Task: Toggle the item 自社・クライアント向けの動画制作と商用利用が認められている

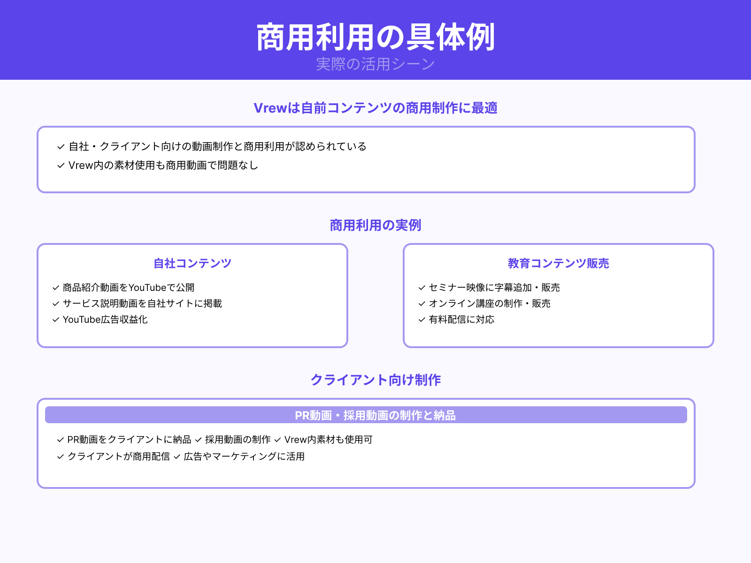Action: pyautogui.click(x=217, y=146)
